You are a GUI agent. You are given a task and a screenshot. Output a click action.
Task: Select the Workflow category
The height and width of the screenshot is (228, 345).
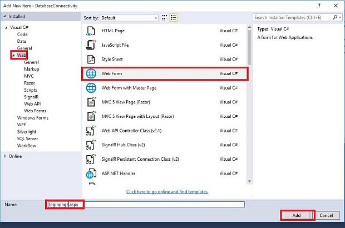[26, 146]
